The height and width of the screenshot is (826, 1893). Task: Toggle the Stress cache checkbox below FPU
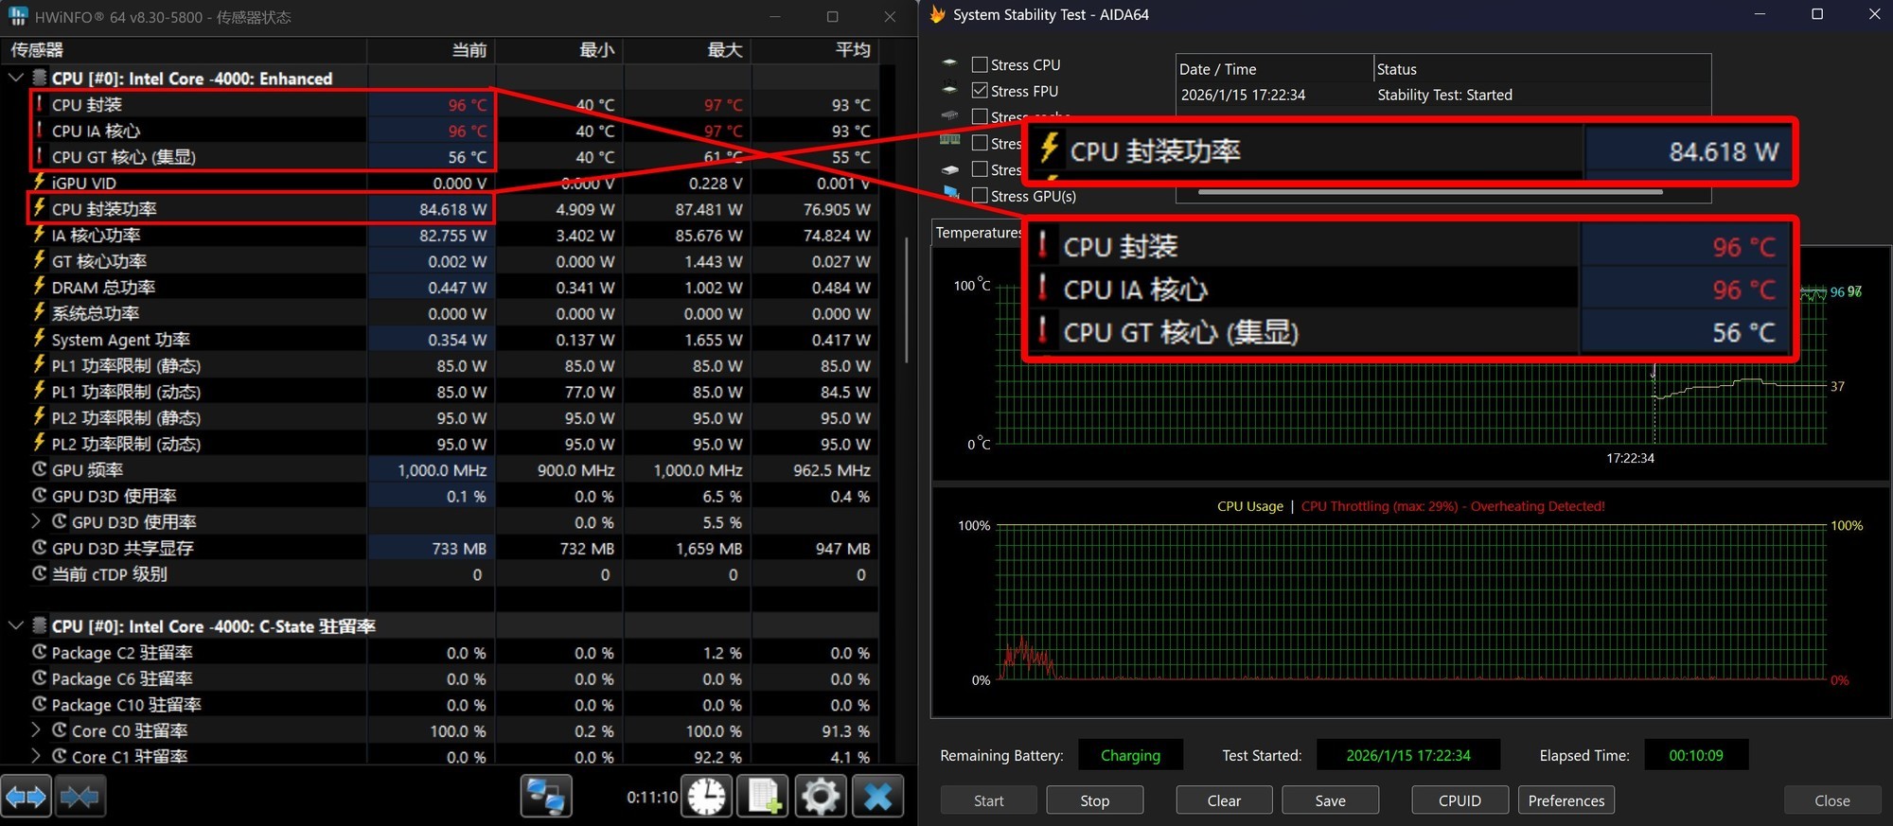coord(980,116)
